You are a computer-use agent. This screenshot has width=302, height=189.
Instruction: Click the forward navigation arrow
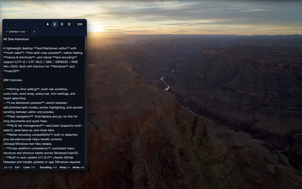(x=15, y=24)
